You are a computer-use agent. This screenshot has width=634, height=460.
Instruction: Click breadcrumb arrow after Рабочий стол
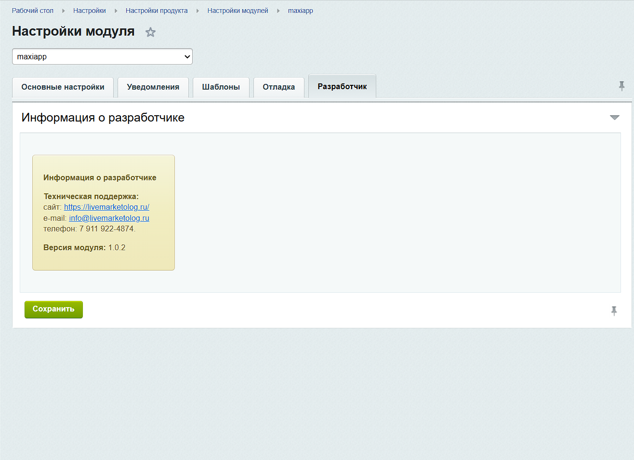(x=63, y=11)
